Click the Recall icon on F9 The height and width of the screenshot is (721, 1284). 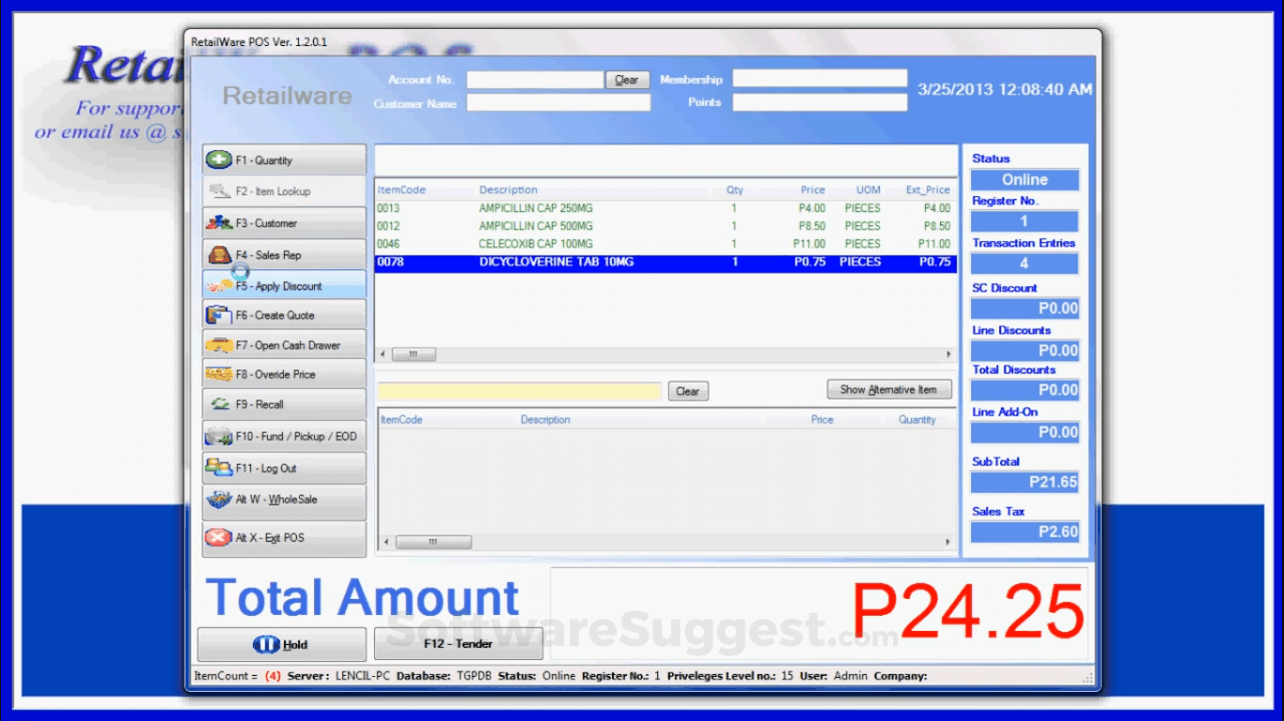[220, 405]
